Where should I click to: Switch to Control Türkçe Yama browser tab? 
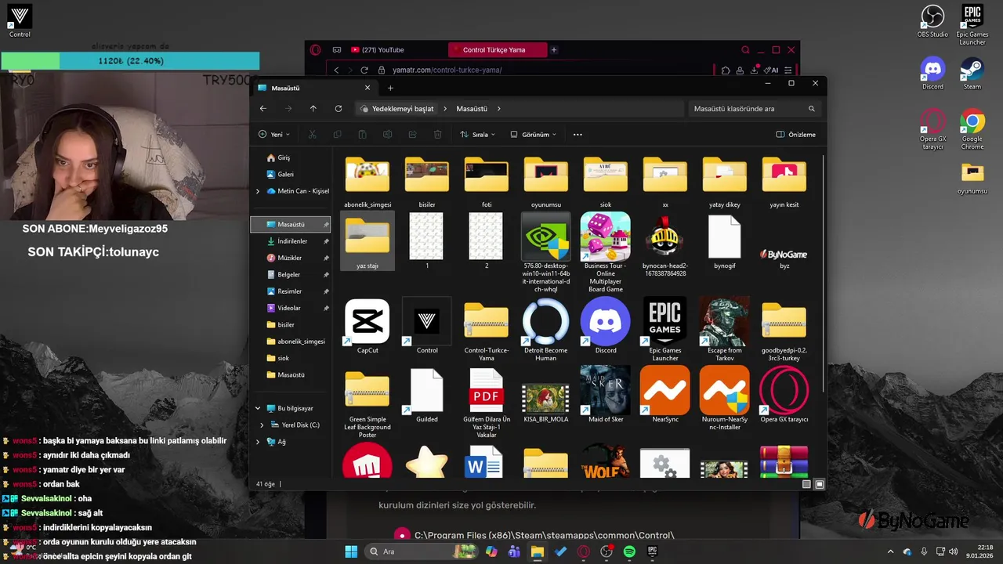tap(498, 50)
